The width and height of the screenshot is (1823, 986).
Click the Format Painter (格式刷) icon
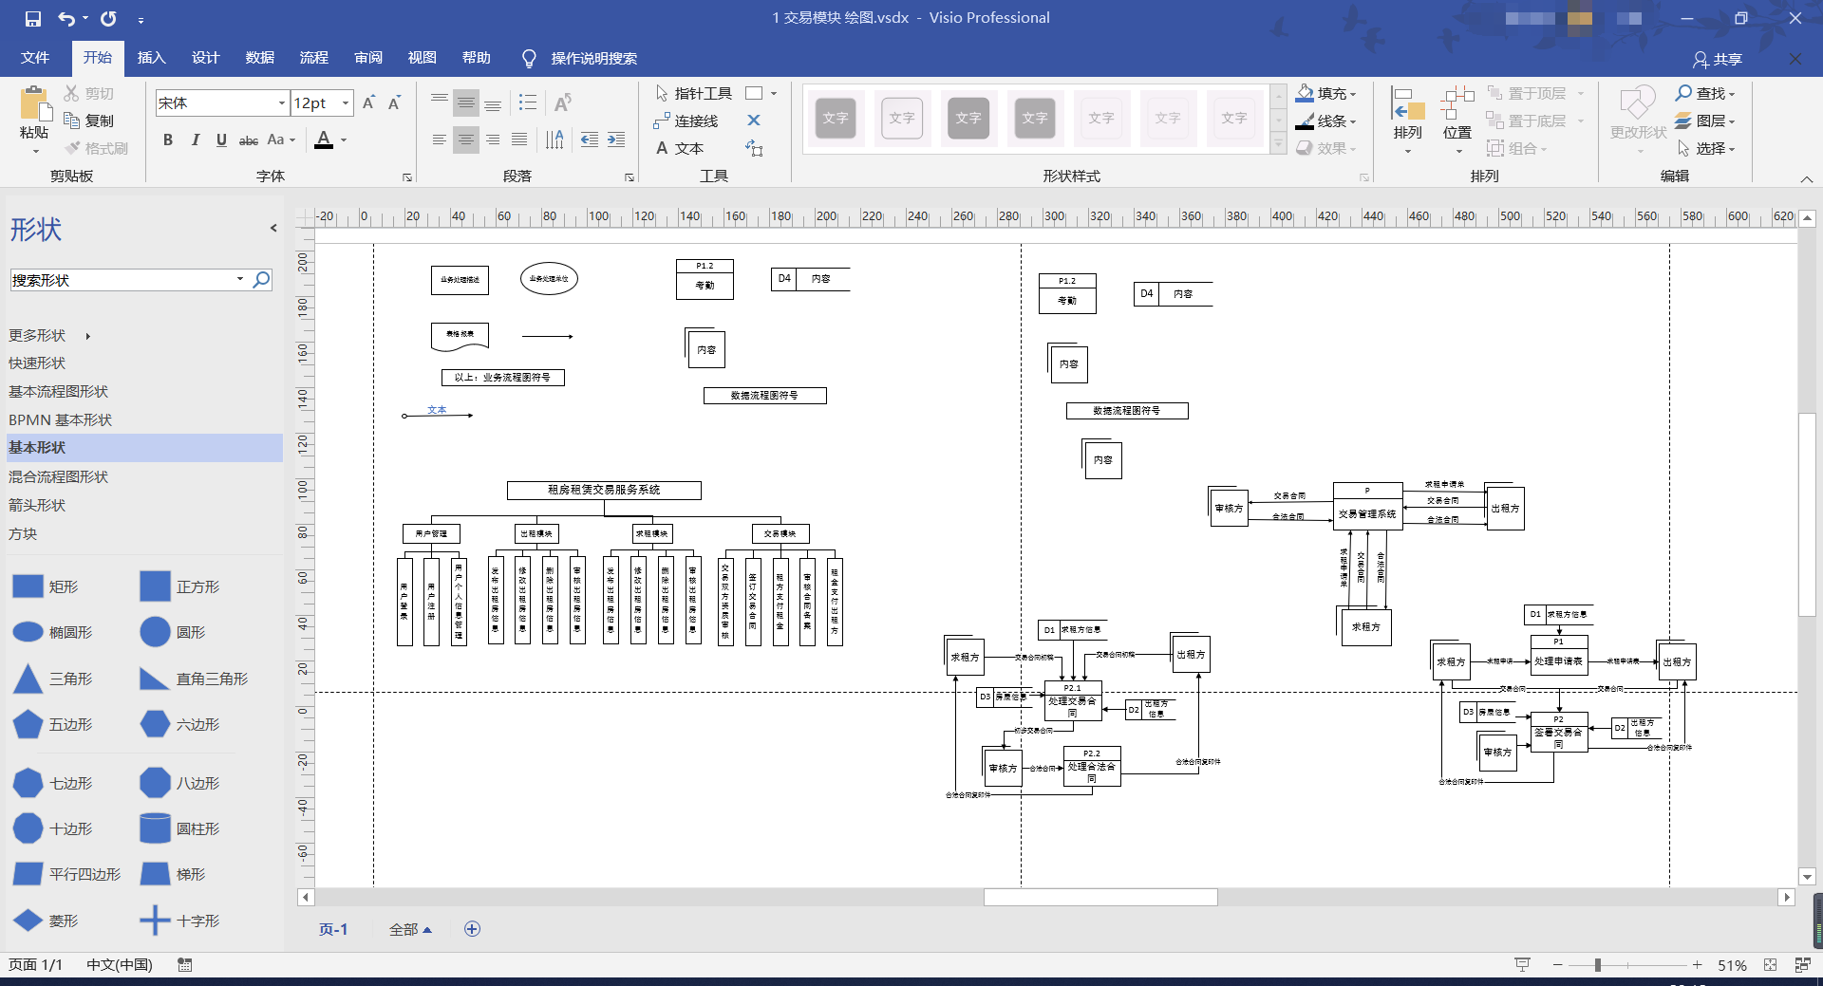pyautogui.click(x=96, y=148)
